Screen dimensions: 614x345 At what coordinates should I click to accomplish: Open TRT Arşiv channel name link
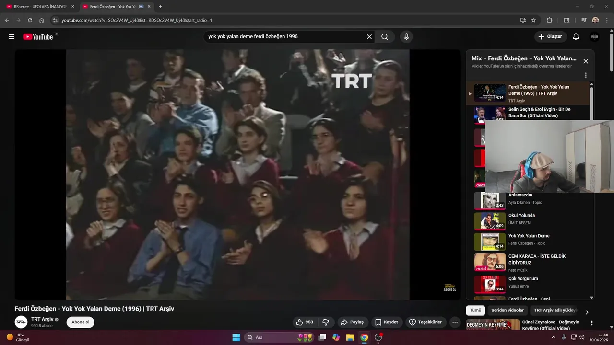pos(42,319)
